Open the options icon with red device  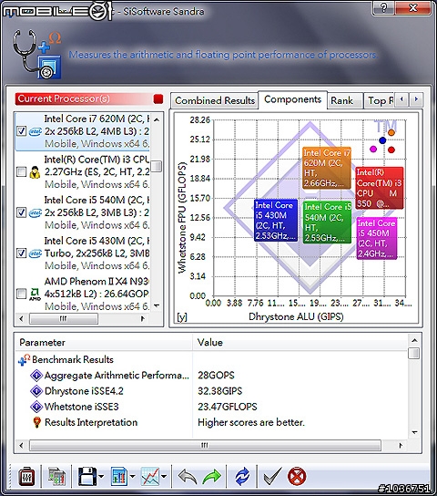[26, 476]
